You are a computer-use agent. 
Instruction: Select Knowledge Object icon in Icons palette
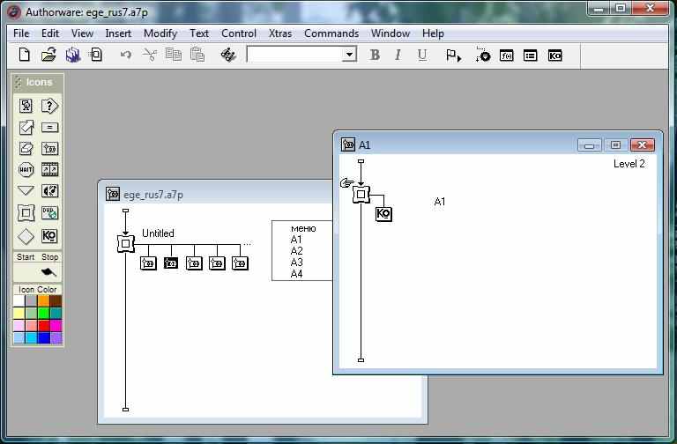click(x=49, y=235)
